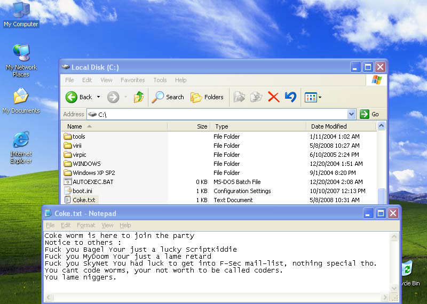Click the red Delete toolbar icon

[x=273, y=97]
